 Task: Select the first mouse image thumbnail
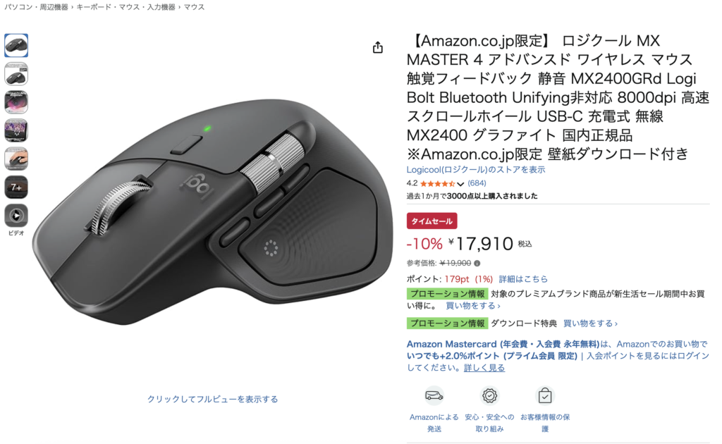pos(16,45)
